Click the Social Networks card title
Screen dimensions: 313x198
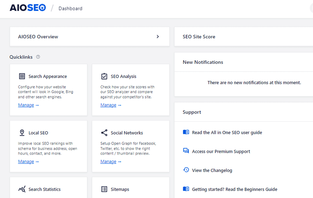127,133
